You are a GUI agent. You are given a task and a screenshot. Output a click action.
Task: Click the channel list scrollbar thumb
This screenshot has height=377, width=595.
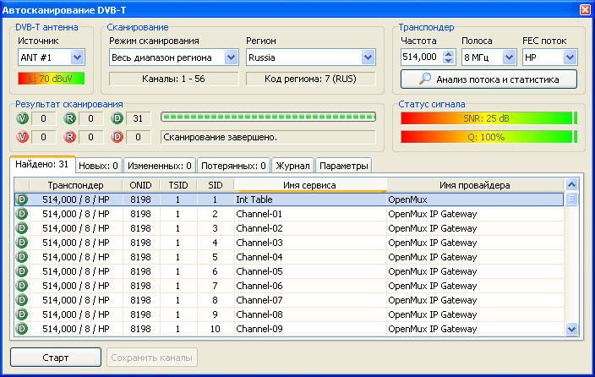click(571, 199)
